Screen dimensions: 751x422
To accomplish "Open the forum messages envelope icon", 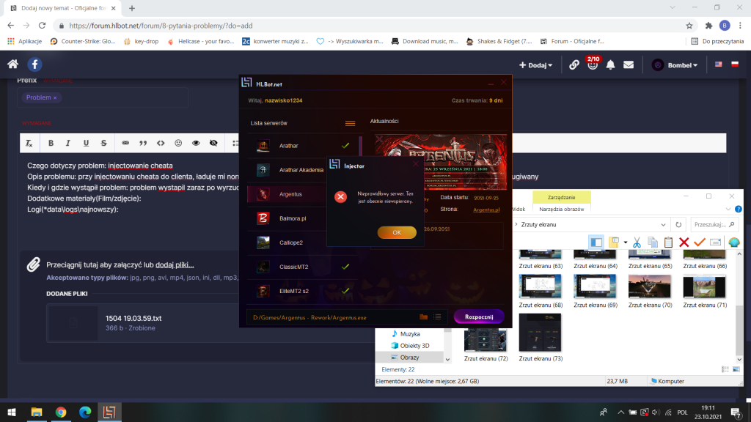I will pos(629,64).
